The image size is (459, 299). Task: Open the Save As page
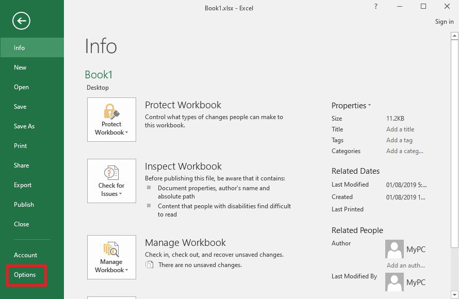pyautogui.click(x=24, y=126)
